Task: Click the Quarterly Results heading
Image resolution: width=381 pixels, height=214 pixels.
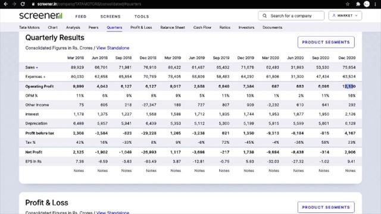Action: coord(55,37)
